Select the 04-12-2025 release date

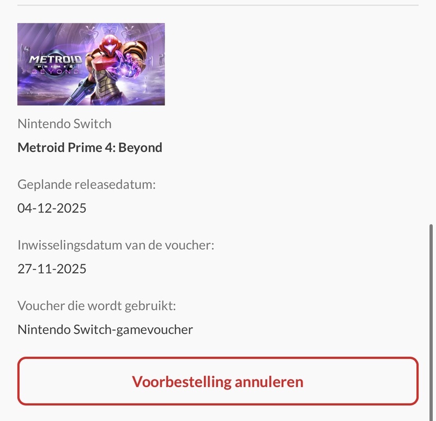(x=52, y=208)
